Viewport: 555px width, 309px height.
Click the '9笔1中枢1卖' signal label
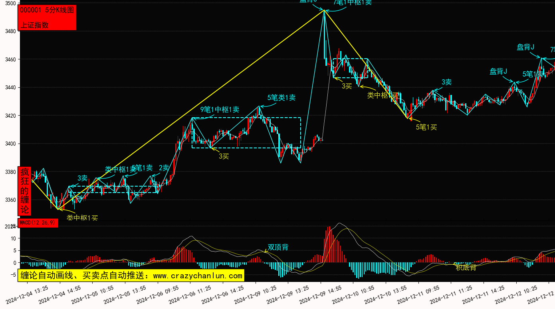tap(220, 110)
